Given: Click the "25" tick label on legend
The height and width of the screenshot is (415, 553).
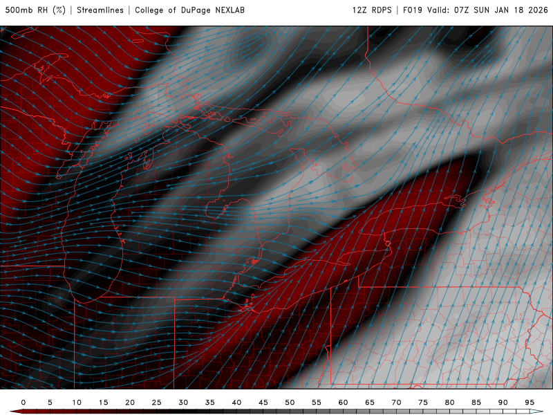Looking at the screenshot, I should point(157,403).
